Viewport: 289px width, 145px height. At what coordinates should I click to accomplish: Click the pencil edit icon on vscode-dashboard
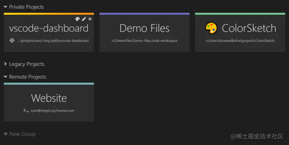tap(84, 19)
